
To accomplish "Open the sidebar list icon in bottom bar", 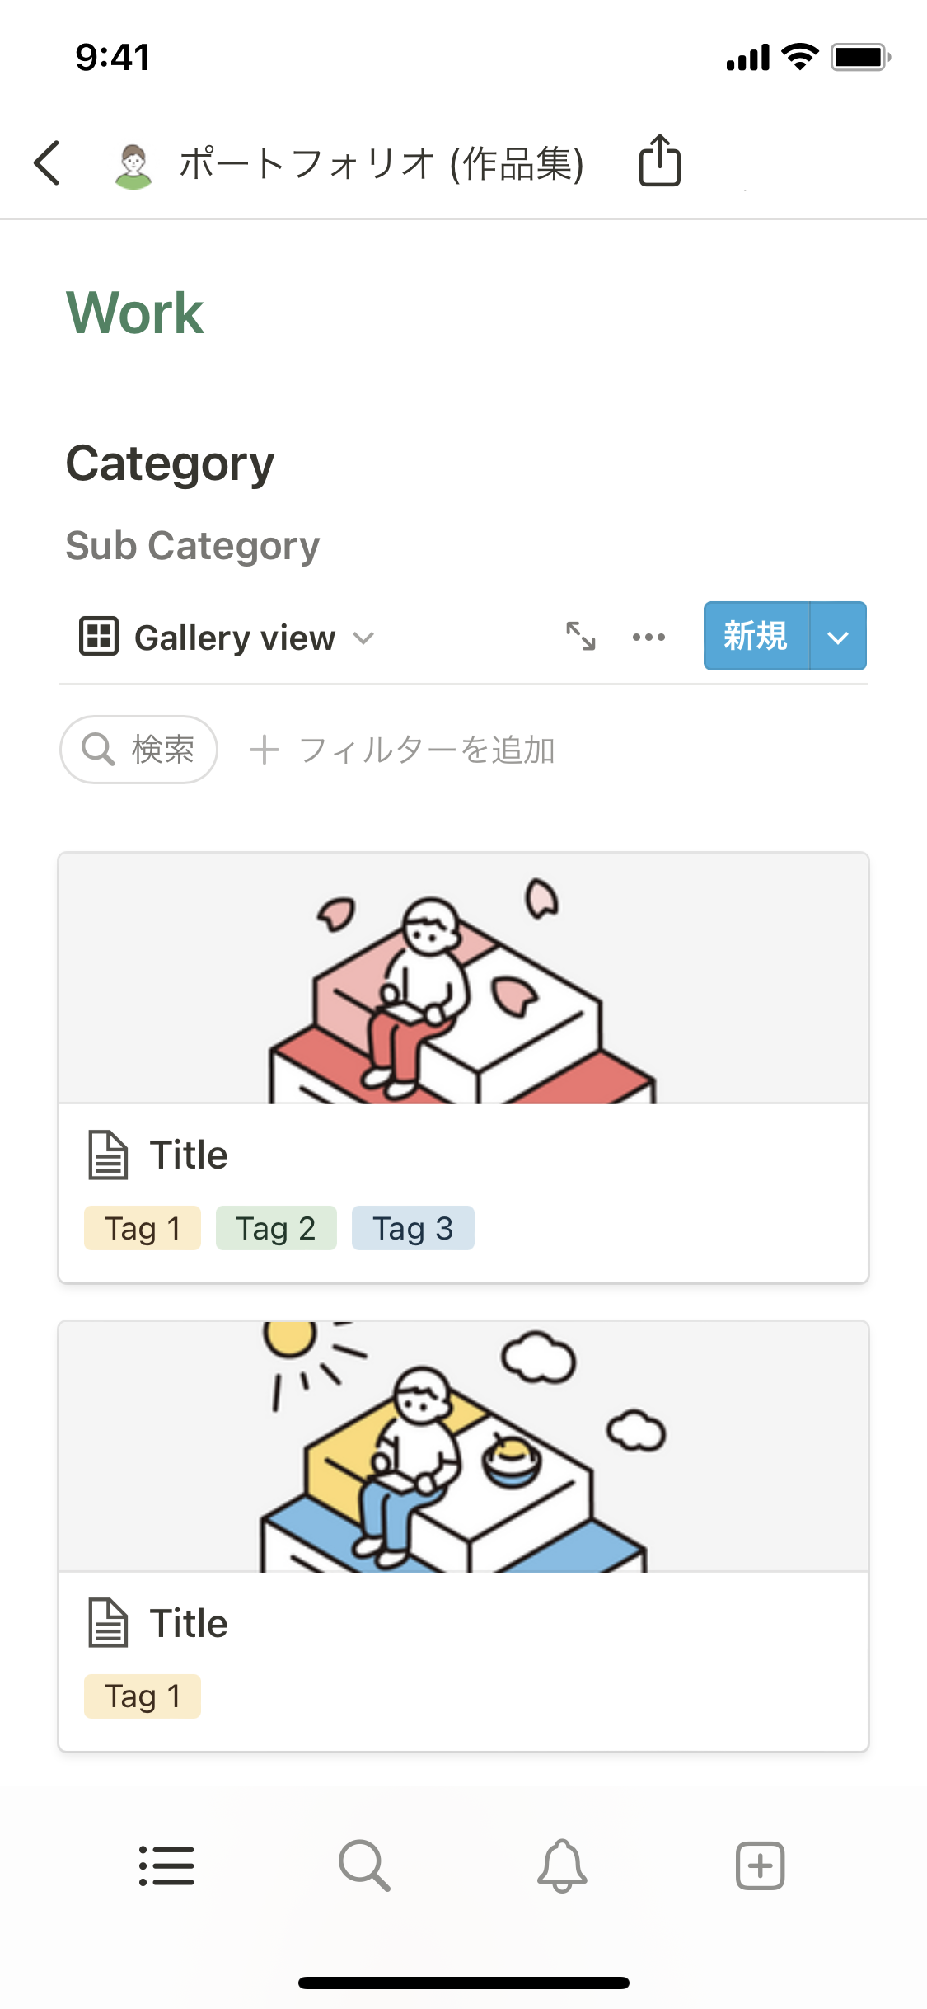I will [166, 1865].
